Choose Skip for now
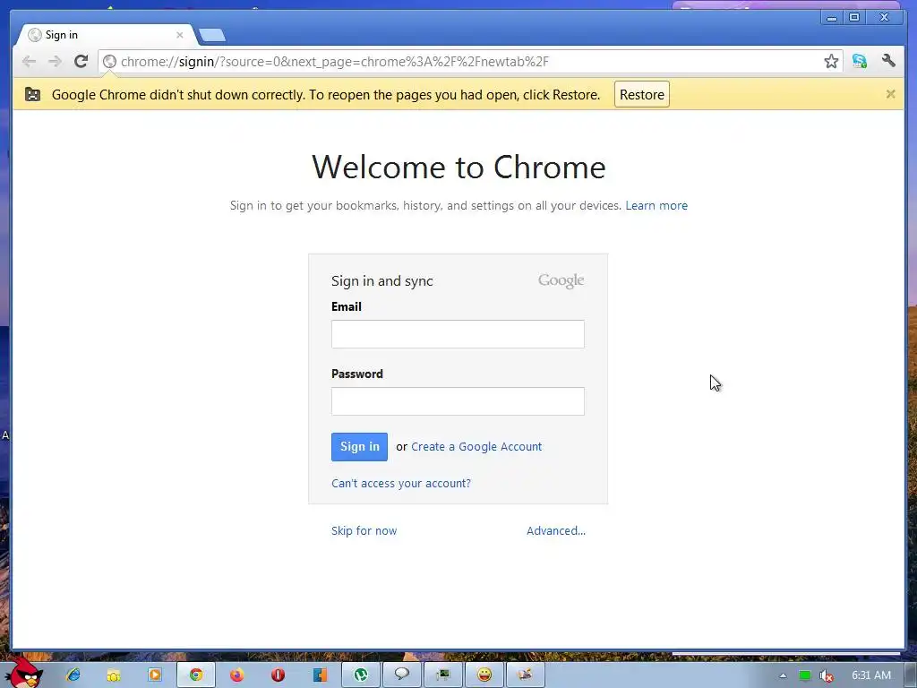The image size is (917, 688). 364,530
